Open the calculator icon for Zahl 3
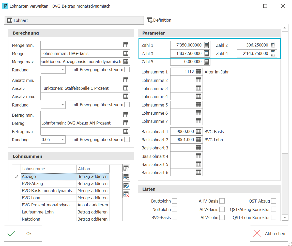Image resolution: width=292 pixels, height=246 pixels. (x=206, y=53)
